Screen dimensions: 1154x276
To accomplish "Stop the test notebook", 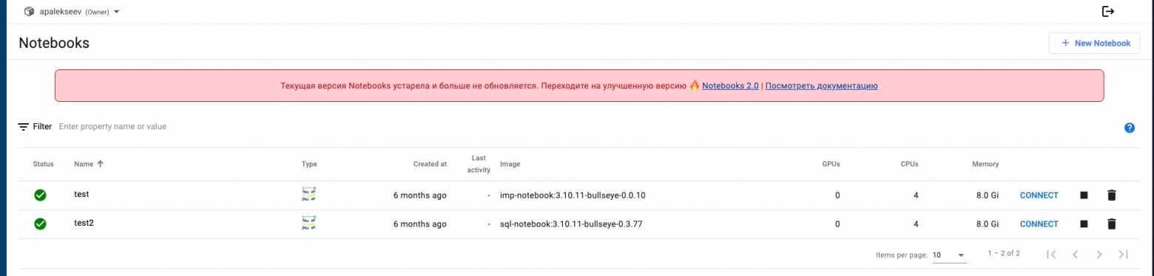I will [1084, 196].
